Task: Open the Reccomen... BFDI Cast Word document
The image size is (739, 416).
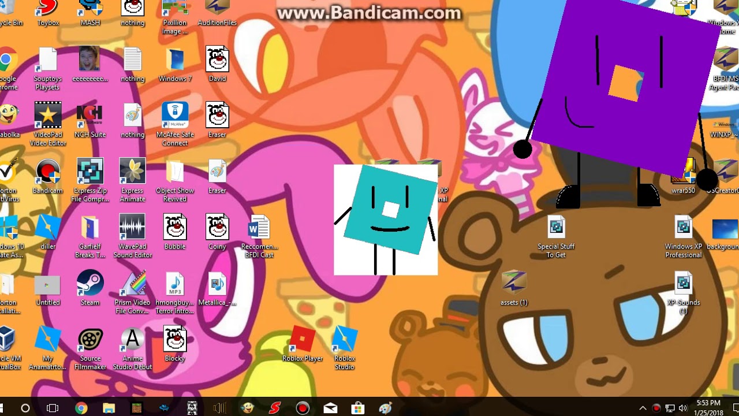Action: coord(259,236)
